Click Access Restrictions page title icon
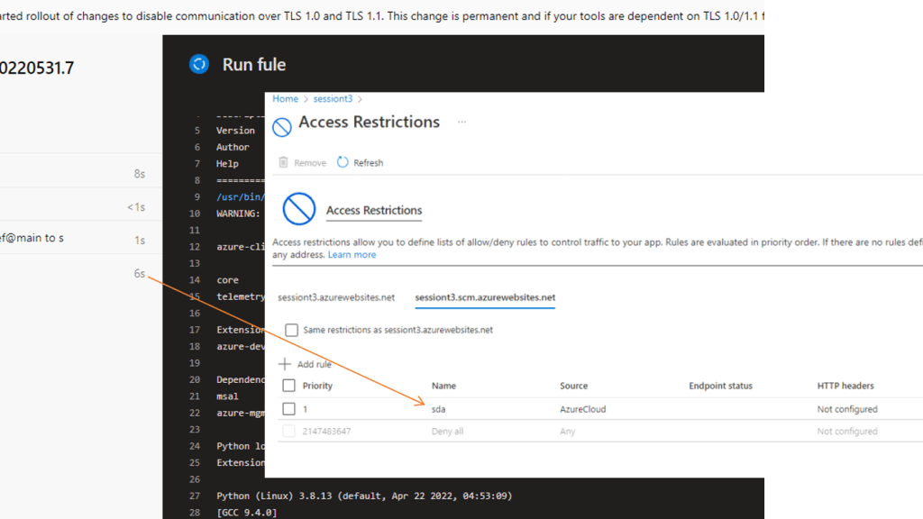The width and height of the screenshot is (923, 519). pos(282,126)
